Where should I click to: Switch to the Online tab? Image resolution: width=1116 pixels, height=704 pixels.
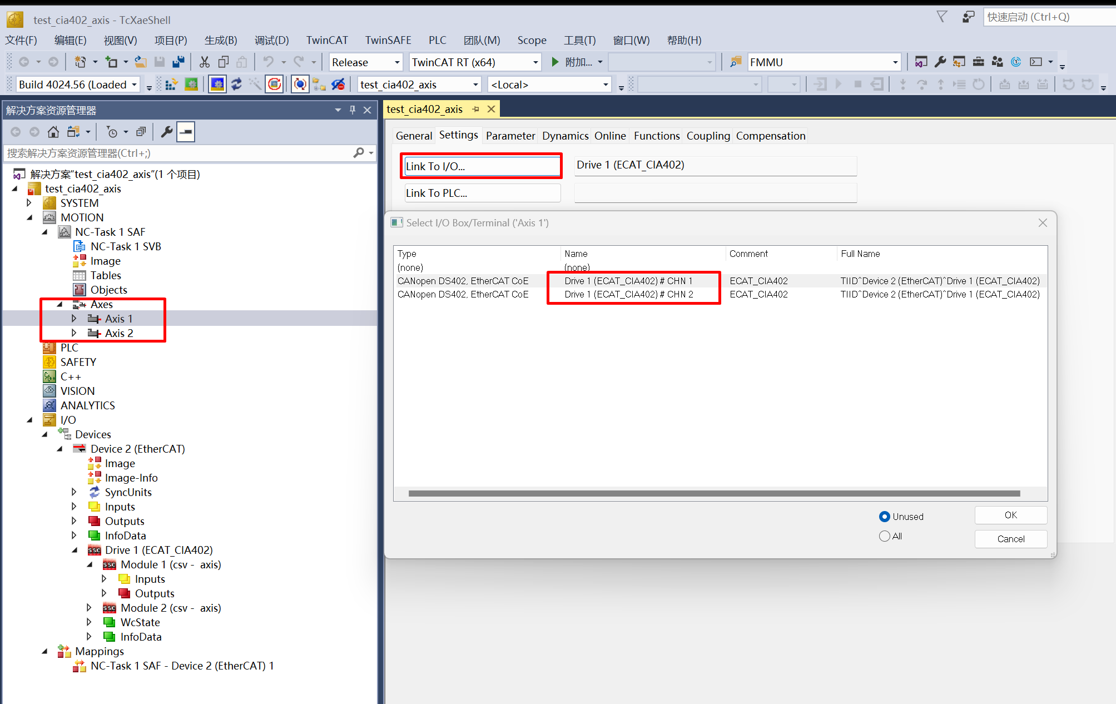[610, 136]
